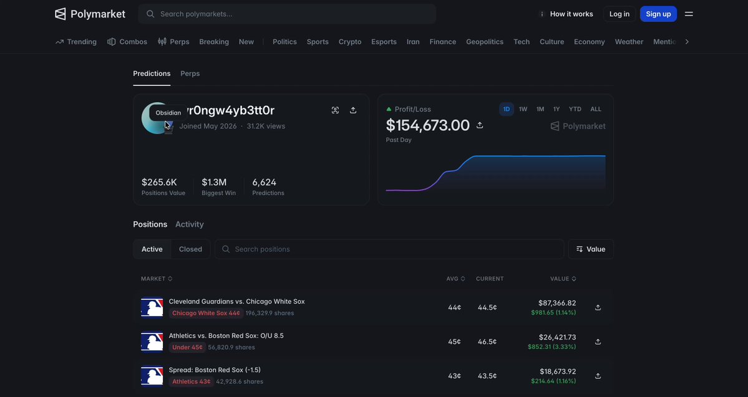Screen dimensions: 748x397
Task: Open the Breaking category
Action: click(214, 42)
